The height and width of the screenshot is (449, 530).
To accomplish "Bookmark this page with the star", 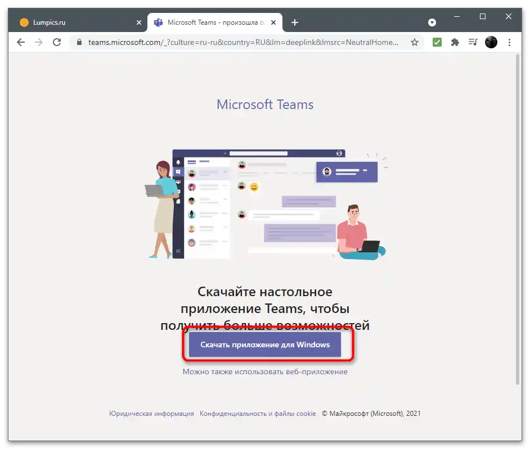I will (415, 42).
